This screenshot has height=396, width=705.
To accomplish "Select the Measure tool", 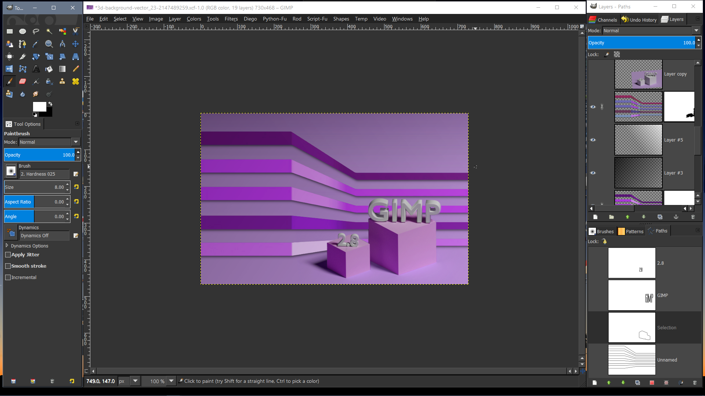I will (62, 44).
